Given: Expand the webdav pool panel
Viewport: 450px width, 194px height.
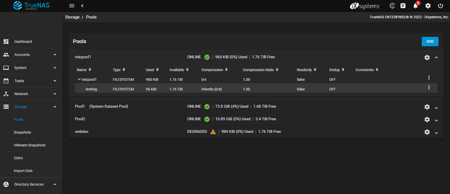Looking at the screenshot, I should (x=436, y=133).
